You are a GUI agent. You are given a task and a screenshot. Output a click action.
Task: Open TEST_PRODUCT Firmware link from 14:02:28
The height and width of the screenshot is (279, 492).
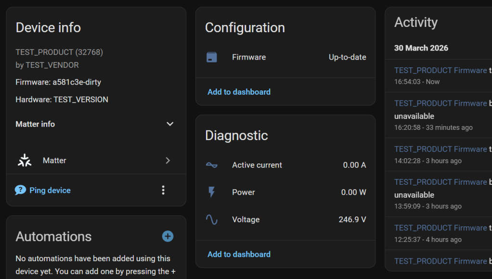440,149
